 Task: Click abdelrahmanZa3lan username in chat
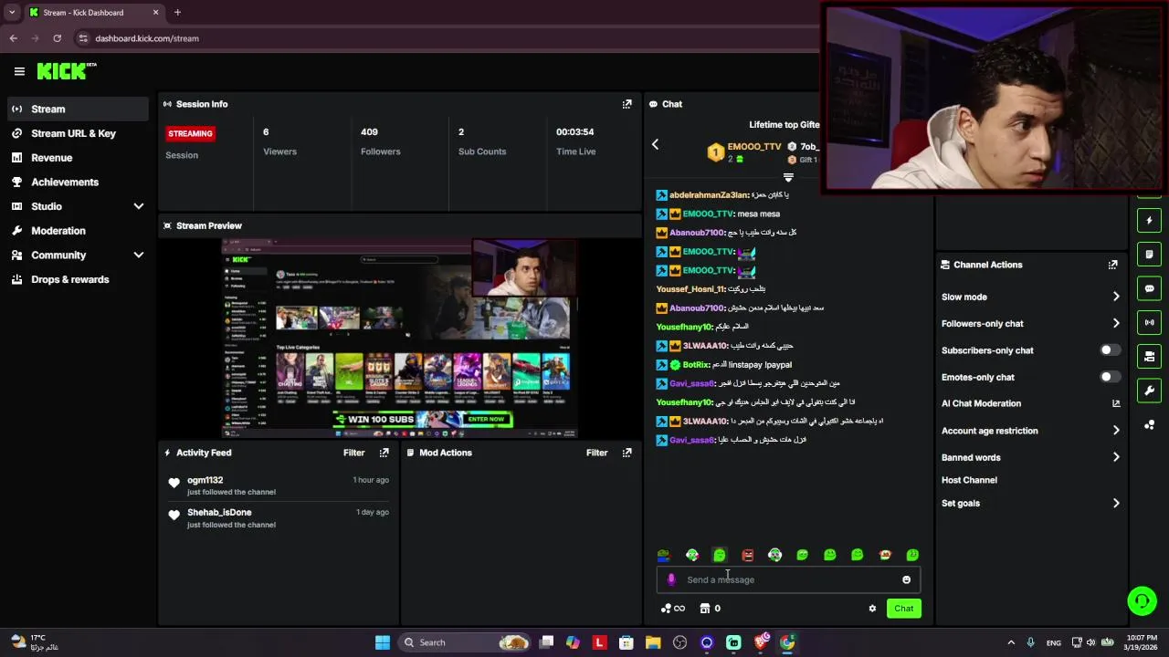[x=709, y=195]
